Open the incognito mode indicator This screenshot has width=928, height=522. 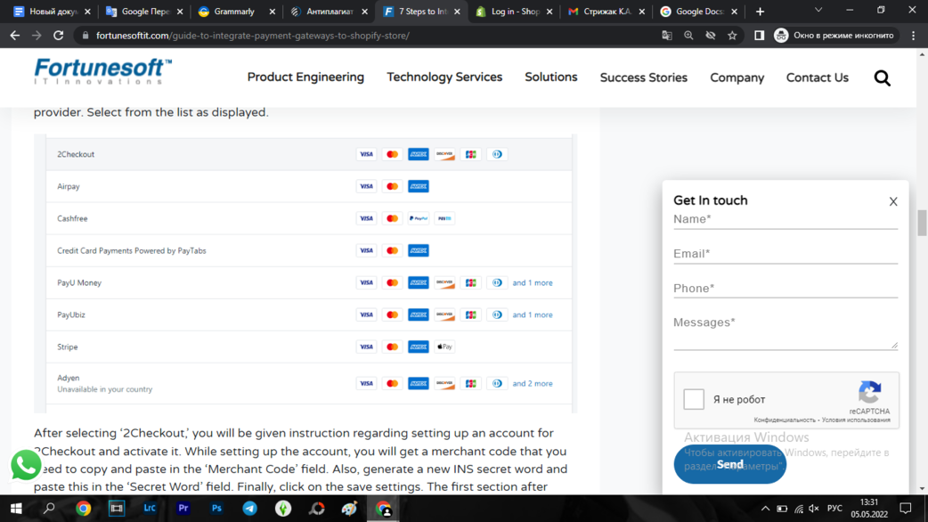pos(834,36)
